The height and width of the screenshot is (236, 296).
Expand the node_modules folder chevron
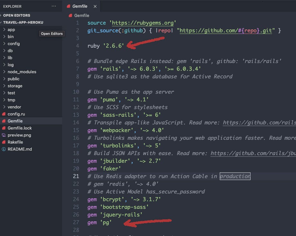click(4, 72)
